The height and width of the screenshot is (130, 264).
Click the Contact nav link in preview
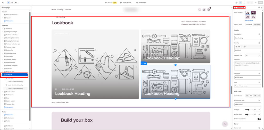(68, 10)
